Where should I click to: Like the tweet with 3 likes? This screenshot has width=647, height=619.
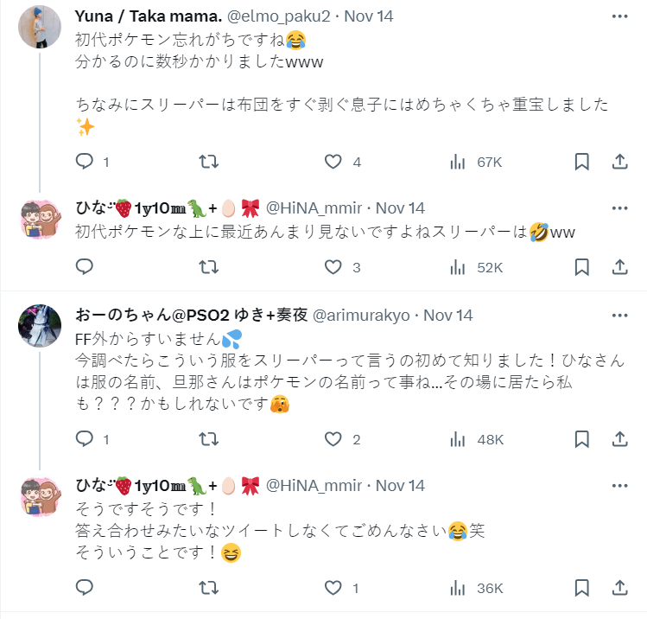pos(333,267)
